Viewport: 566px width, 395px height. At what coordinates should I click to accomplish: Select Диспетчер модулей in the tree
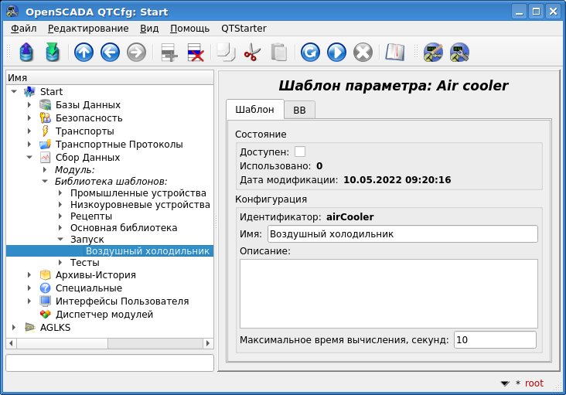[x=104, y=315]
